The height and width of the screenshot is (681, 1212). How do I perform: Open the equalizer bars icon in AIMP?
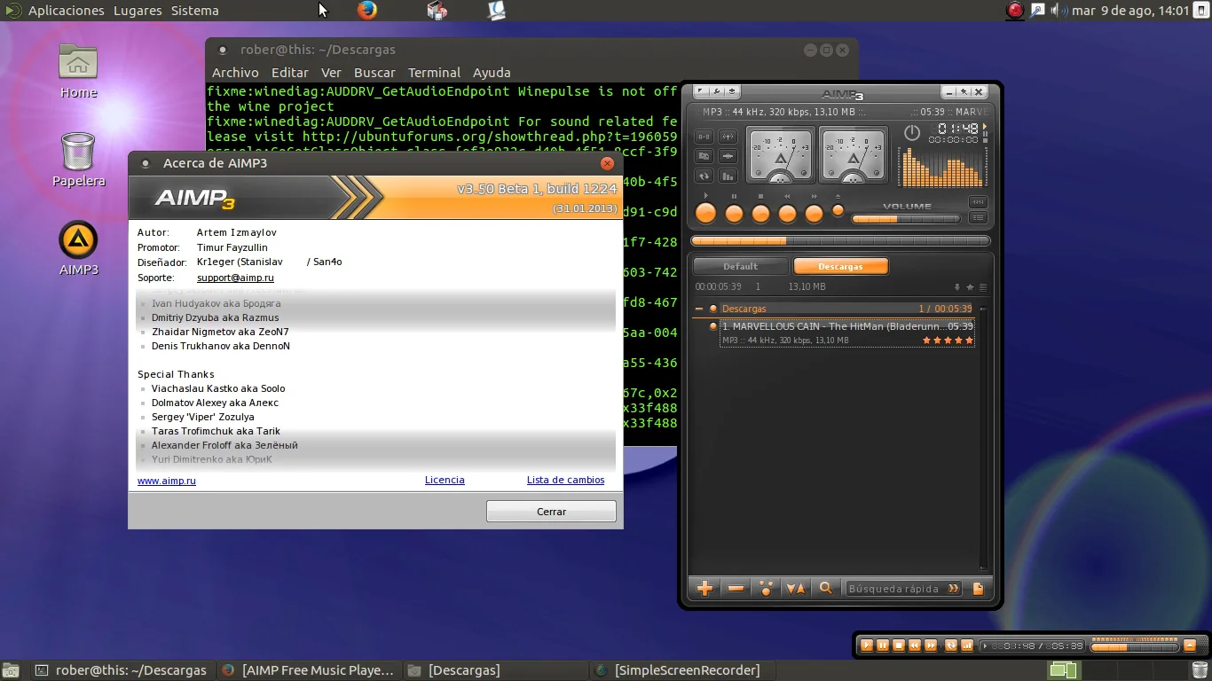728,176
